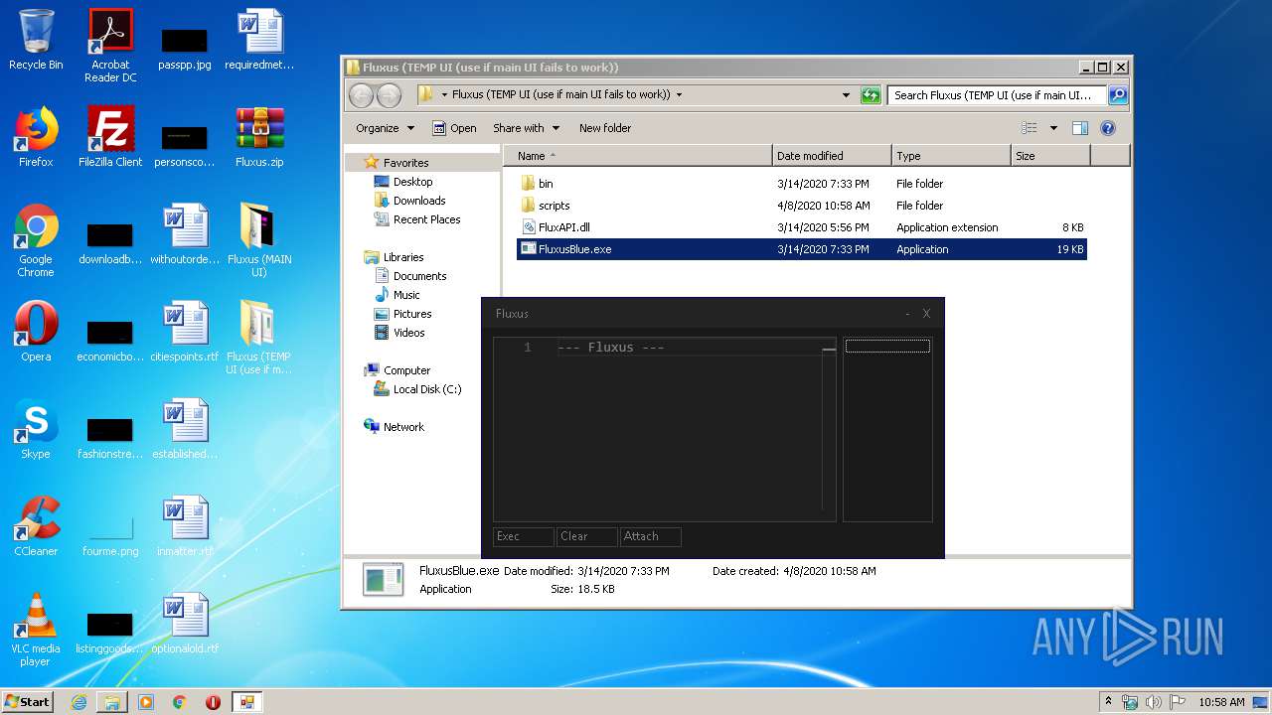Click the Attach button in Fluxus
The height and width of the screenshot is (715, 1272).
click(x=650, y=536)
